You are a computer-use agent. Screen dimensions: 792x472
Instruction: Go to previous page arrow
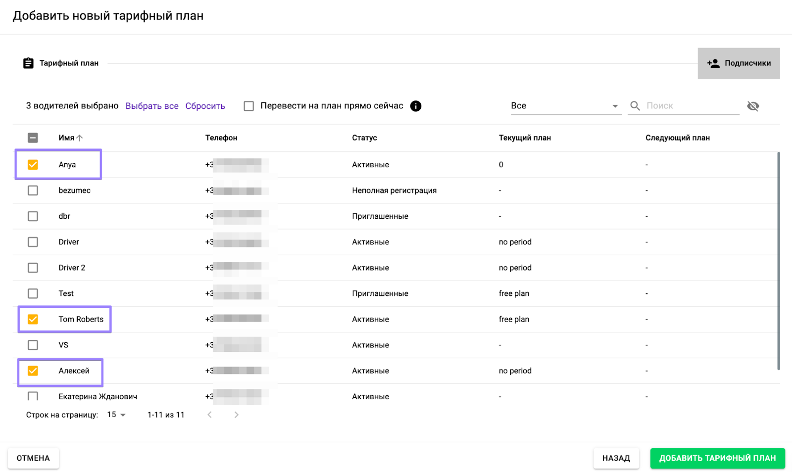pos(210,415)
